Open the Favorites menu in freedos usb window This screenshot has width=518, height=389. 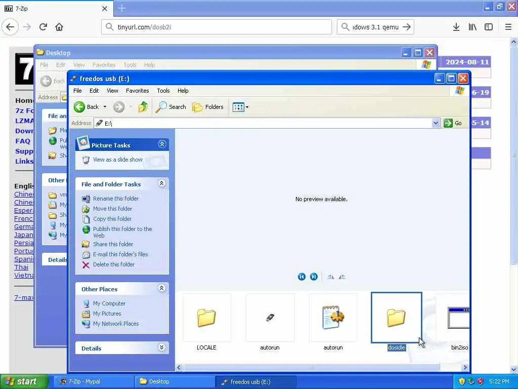point(138,91)
